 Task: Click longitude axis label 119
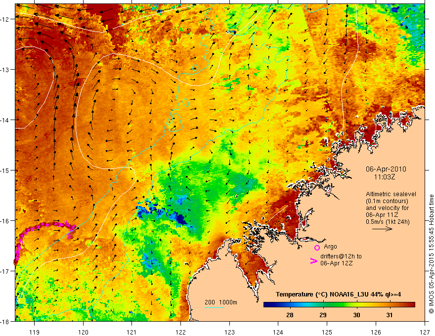point(35,332)
